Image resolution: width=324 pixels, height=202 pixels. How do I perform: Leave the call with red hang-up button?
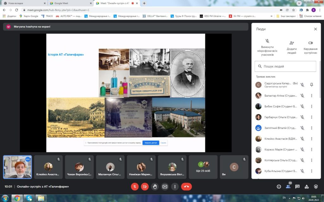pos(186,187)
